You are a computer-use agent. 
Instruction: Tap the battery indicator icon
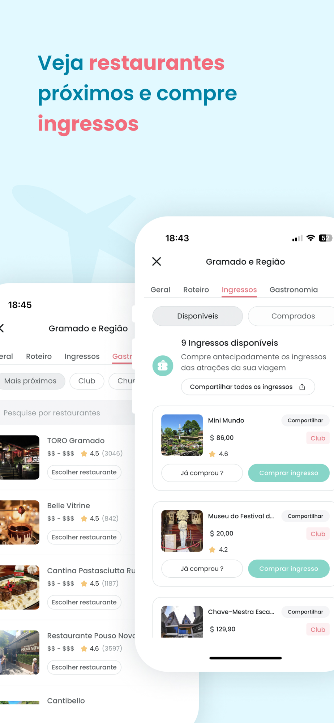pyautogui.click(x=325, y=238)
